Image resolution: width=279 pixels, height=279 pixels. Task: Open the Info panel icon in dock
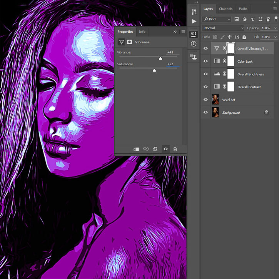[194, 44]
